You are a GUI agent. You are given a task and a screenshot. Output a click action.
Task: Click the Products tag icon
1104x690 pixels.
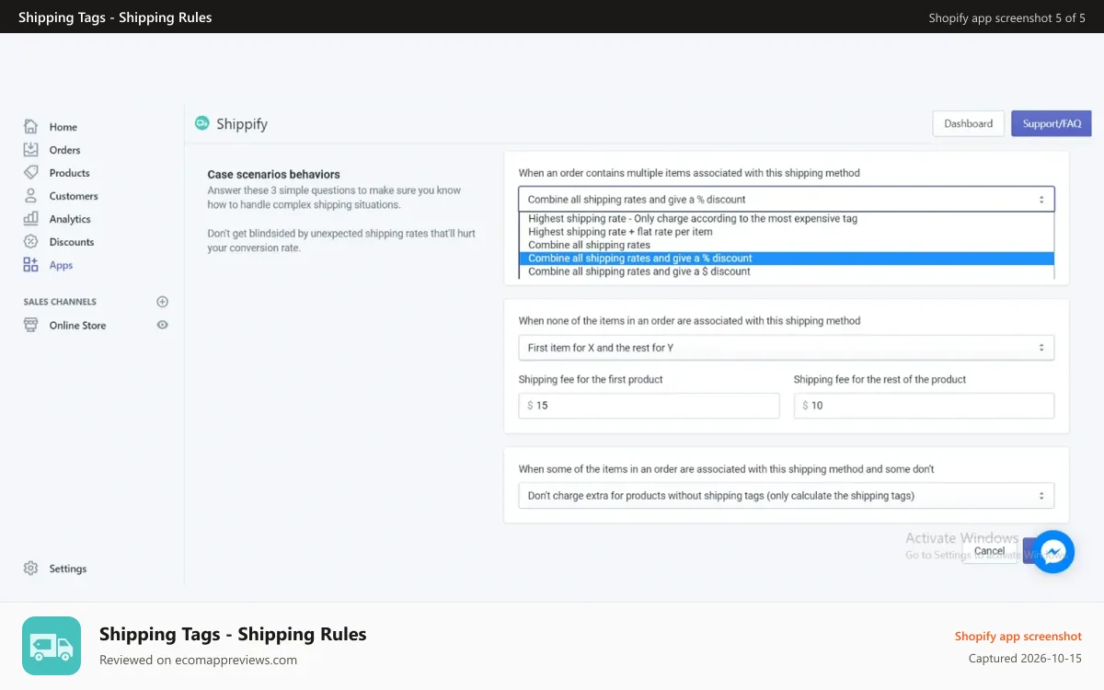tap(30, 173)
